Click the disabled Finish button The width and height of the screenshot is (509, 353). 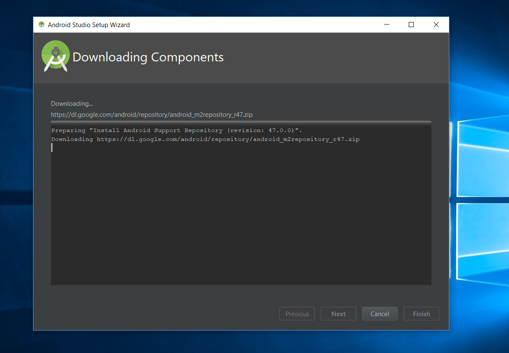tap(421, 314)
